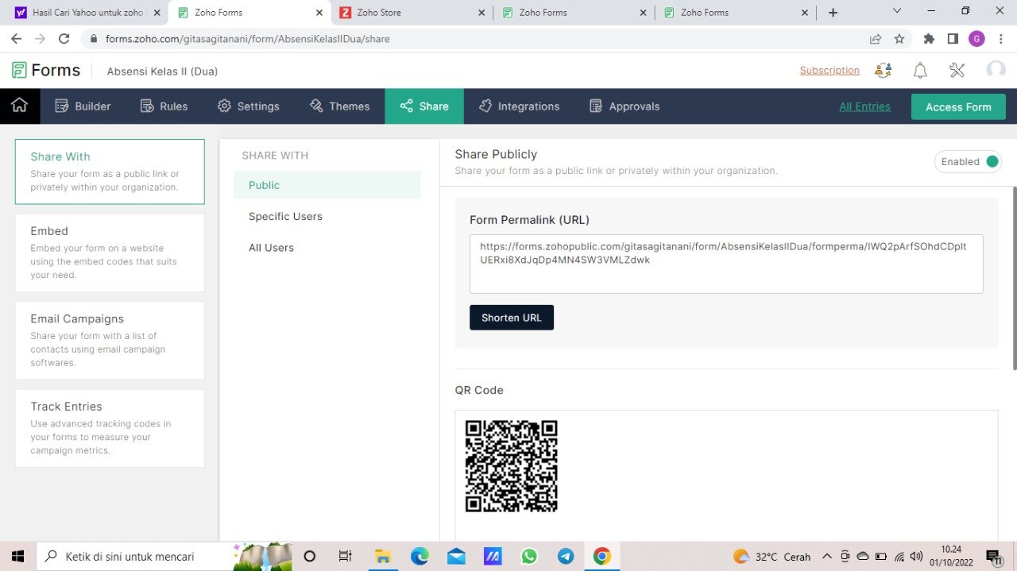1017x571 pixels.
Task: Open the Zoho account profile avatar
Action: click(x=996, y=71)
